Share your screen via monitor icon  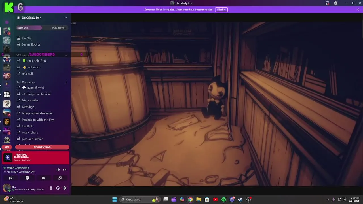click(x=27, y=178)
